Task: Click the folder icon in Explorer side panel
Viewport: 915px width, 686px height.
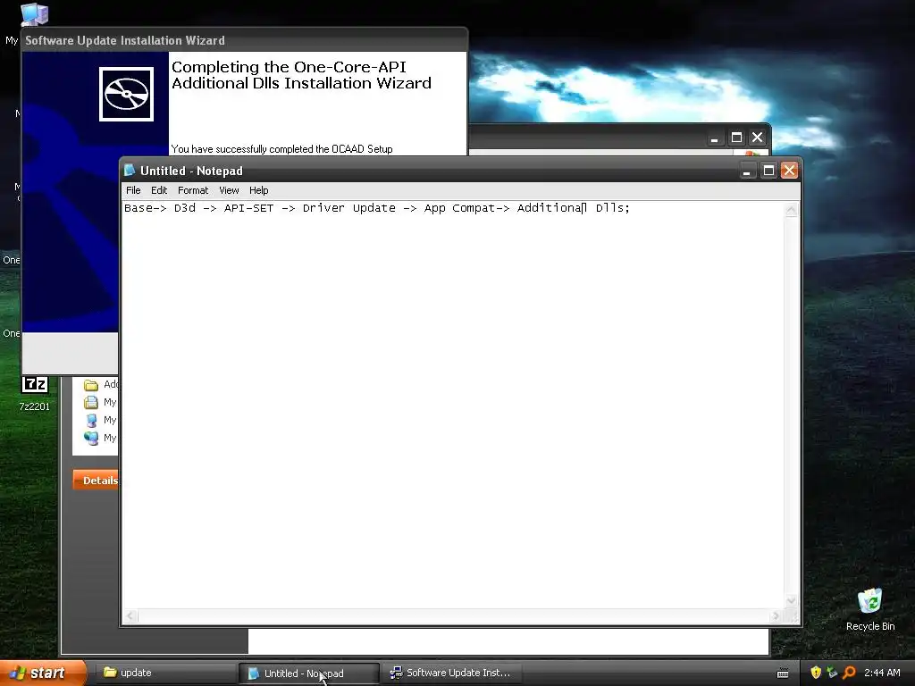Action: [x=91, y=385]
